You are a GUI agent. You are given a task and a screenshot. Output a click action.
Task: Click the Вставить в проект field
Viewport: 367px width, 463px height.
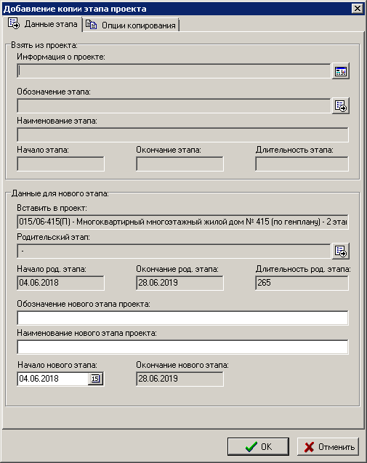click(x=182, y=222)
